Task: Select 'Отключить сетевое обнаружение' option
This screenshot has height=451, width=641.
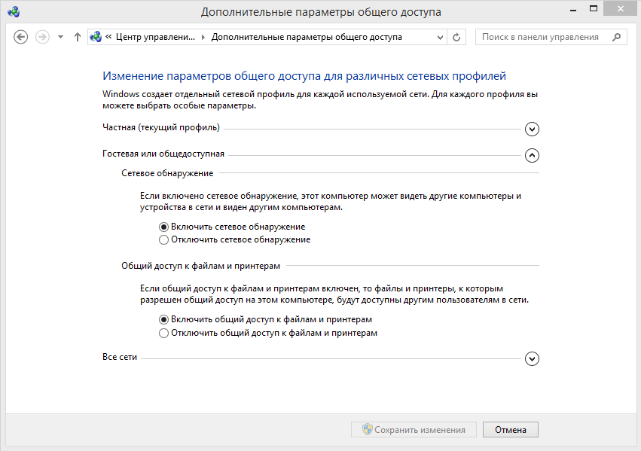Action: [163, 240]
